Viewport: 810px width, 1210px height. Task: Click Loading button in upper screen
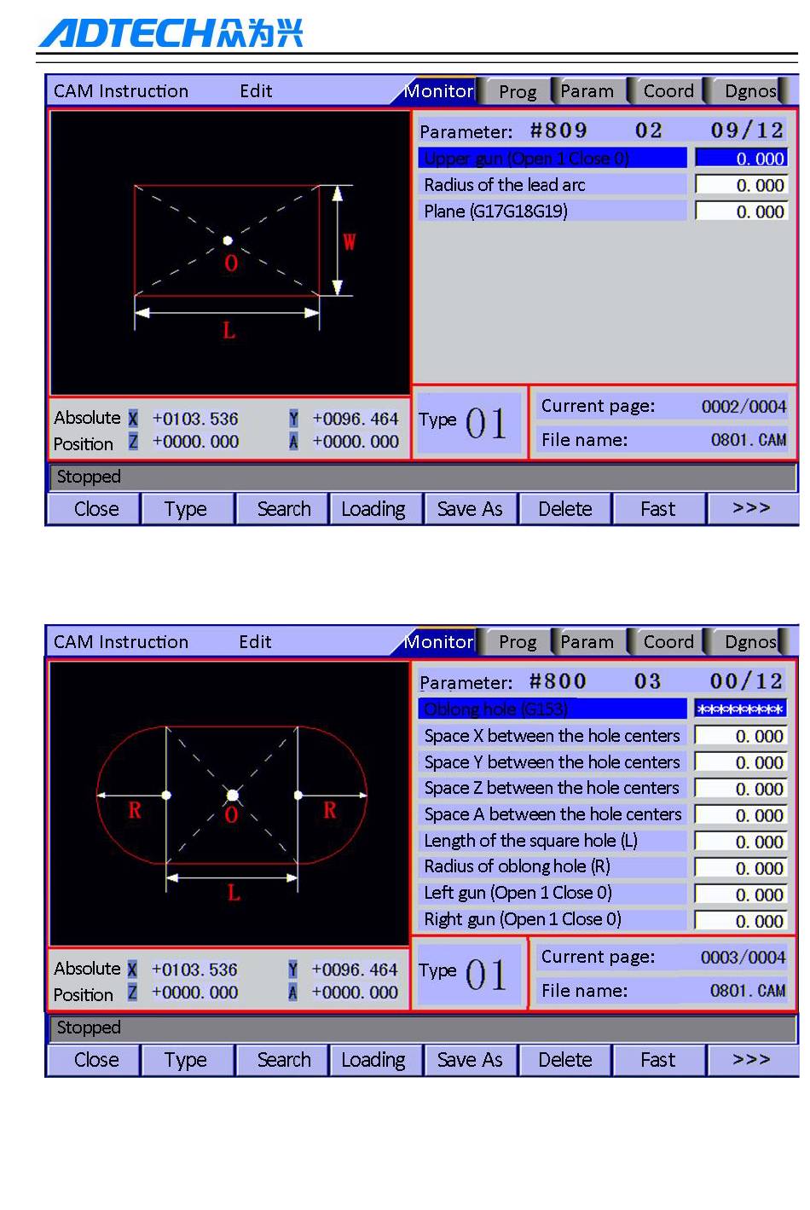[x=375, y=509]
